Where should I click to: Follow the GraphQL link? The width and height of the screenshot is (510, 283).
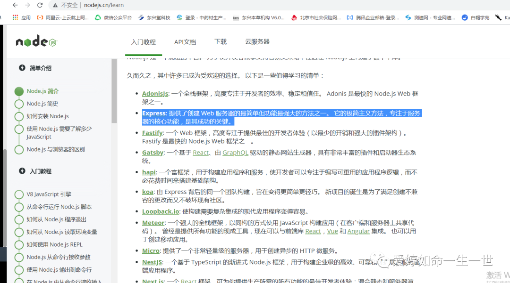click(x=235, y=153)
